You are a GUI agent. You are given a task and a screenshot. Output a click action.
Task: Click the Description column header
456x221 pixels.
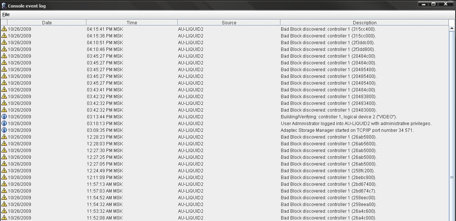pos(364,22)
